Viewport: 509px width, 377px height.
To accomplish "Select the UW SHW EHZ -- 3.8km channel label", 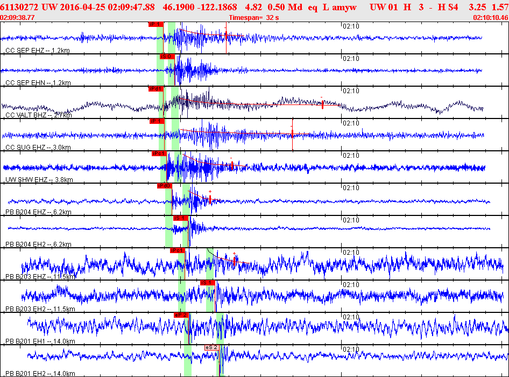I will (x=39, y=179).
